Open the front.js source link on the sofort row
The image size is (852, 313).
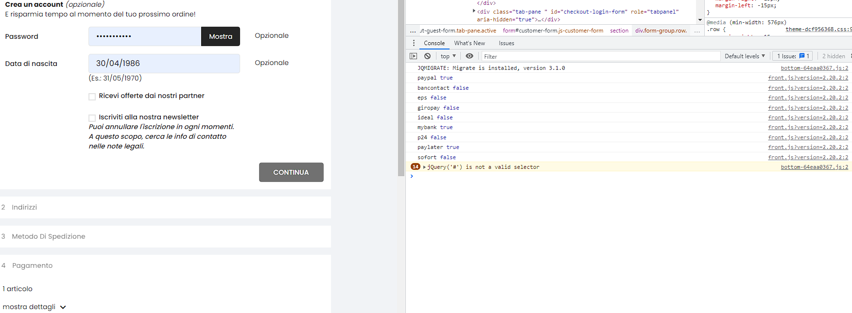[x=808, y=157]
